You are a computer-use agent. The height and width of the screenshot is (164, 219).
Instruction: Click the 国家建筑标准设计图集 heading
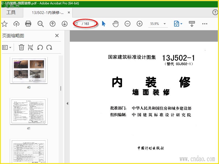click(x=132, y=57)
